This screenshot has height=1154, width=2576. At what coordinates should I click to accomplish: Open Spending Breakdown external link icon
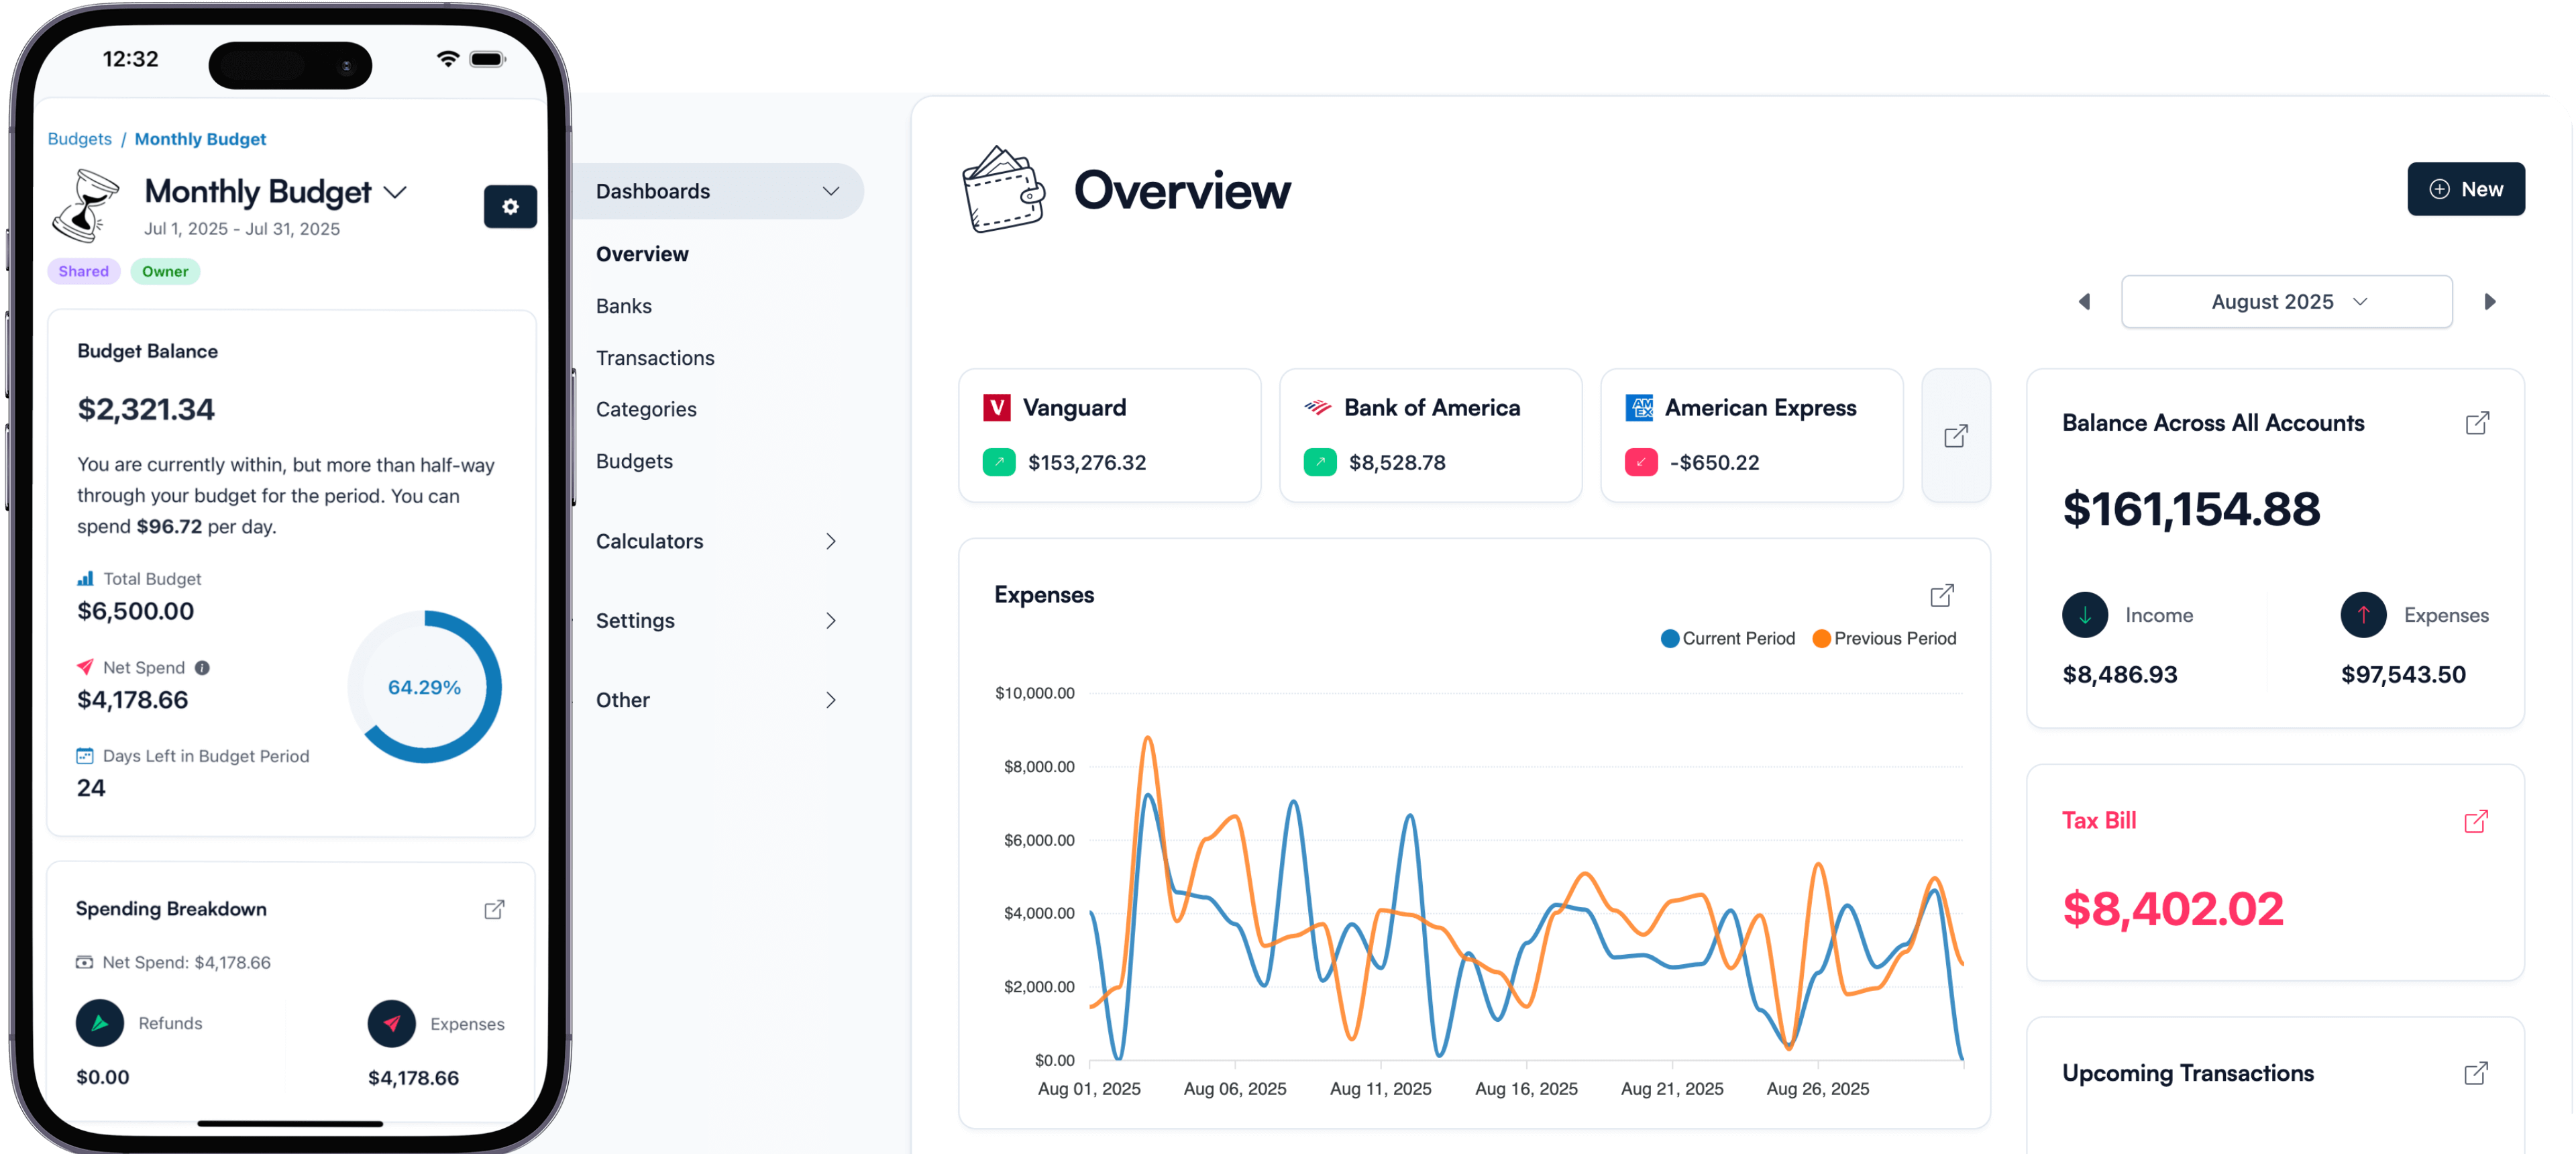494,909
